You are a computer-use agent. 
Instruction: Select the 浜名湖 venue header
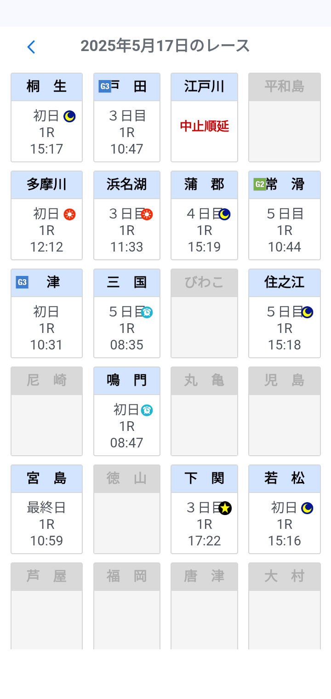point(127,184)
